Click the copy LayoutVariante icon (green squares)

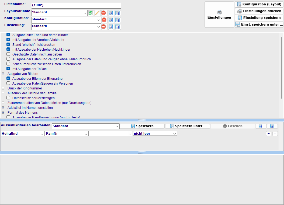tap(91, 13)
